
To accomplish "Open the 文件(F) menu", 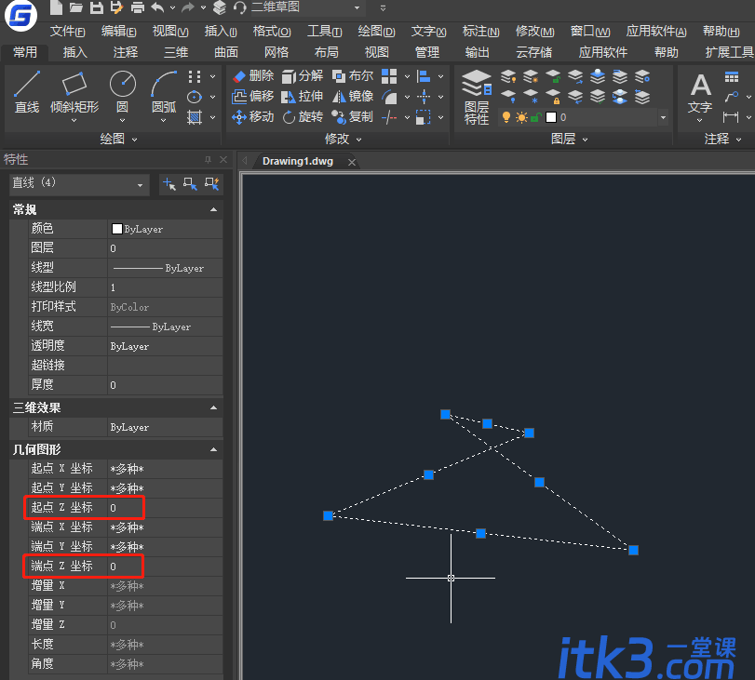I will [68, 32].
